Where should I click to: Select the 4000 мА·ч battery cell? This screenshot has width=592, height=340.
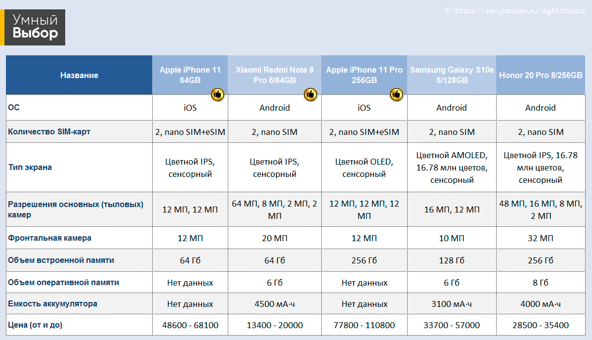point(541,304)
